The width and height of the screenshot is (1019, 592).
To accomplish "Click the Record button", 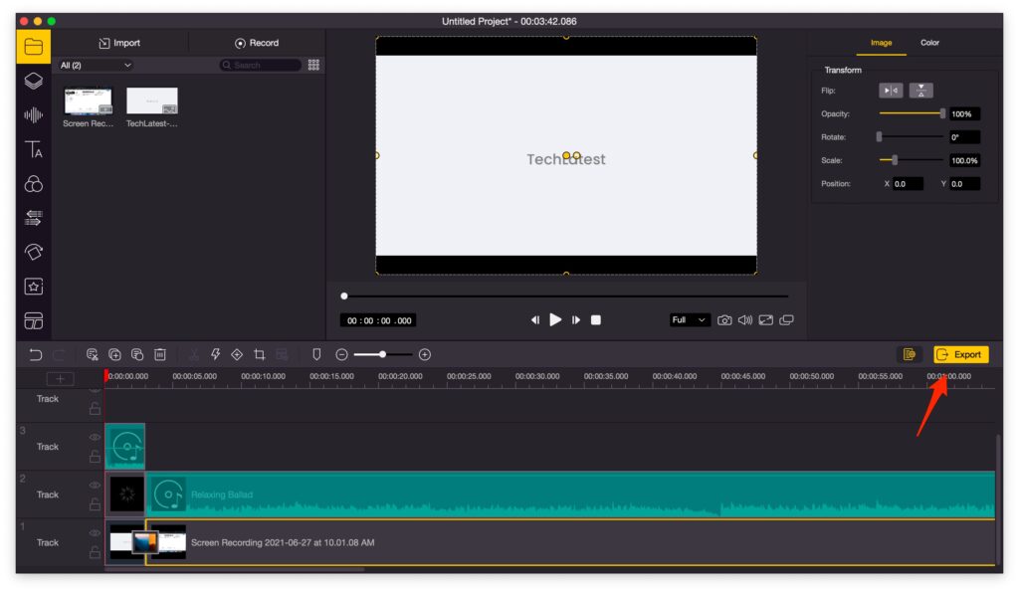I will click(257, 43).
